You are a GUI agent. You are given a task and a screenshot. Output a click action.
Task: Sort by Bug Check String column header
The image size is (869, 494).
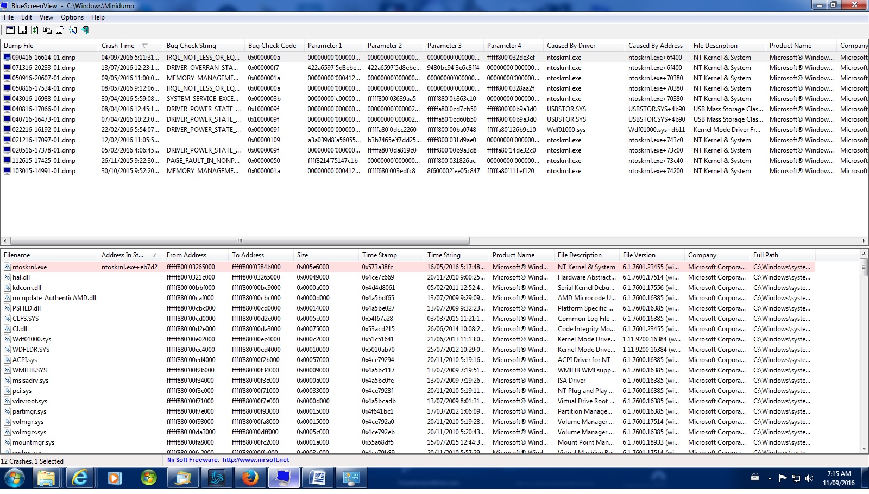204,46
